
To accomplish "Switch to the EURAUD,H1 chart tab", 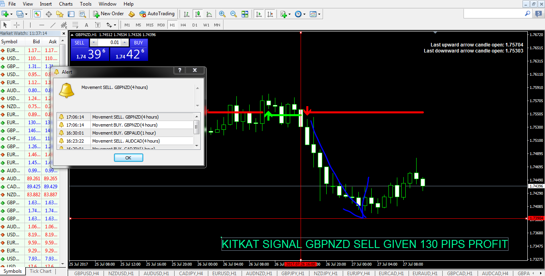I will tap(425, 273).
